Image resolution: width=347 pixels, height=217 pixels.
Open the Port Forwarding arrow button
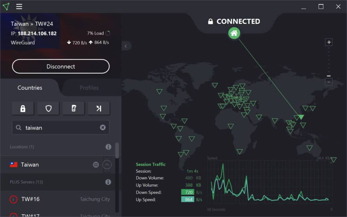[x=99, y=108]
